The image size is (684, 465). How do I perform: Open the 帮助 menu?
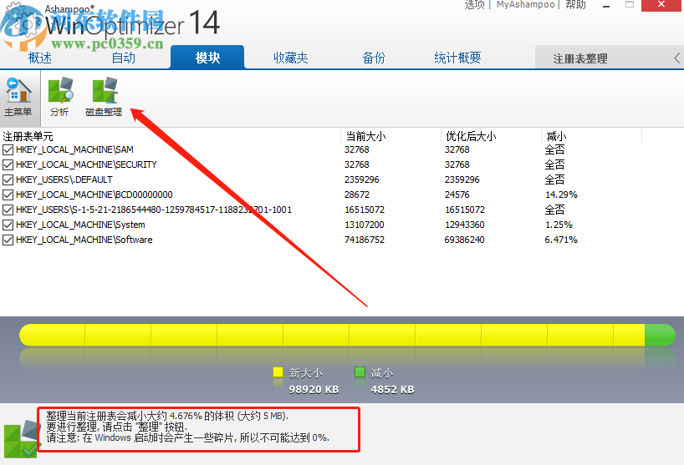coord(575,5)
